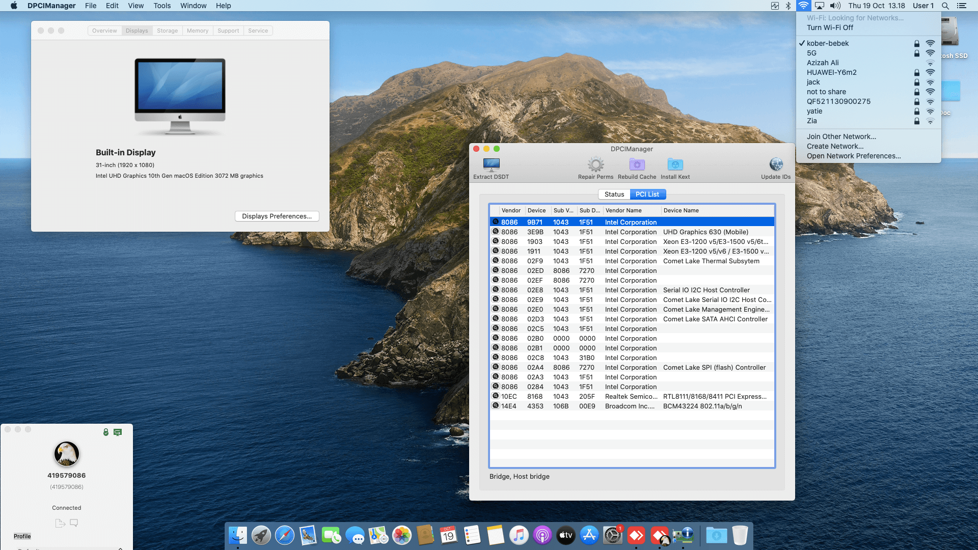Open Maps app in the dock
This screenshot has height=550, width=978.
coord(378,535)
